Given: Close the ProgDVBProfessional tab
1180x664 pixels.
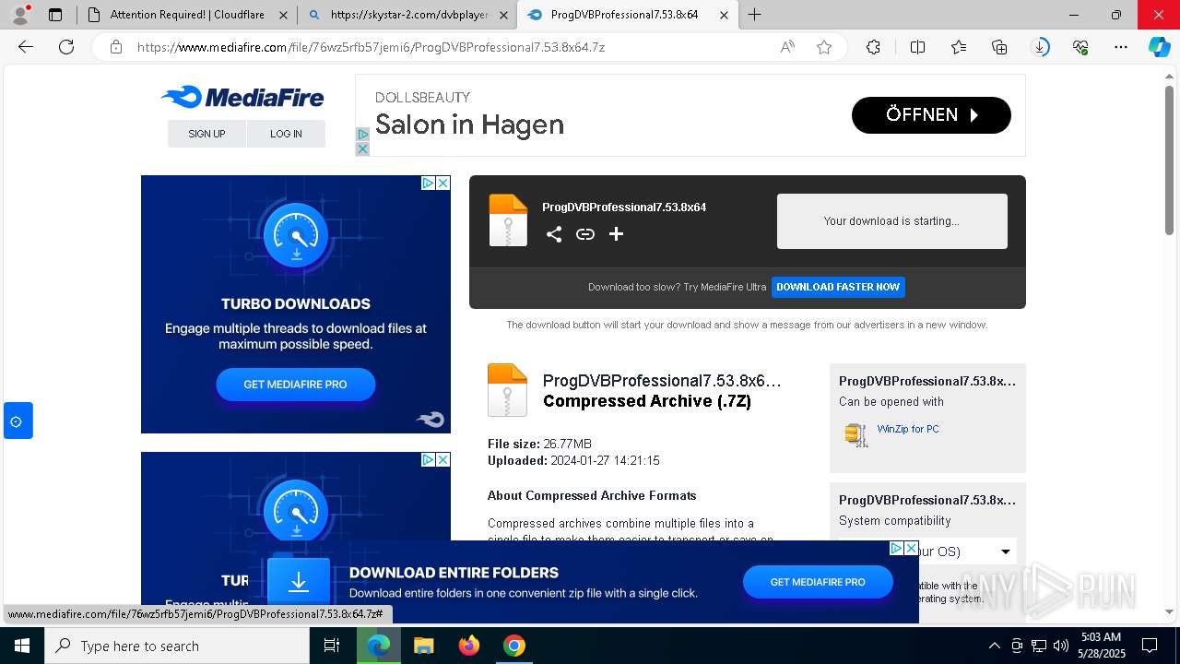Looking at the screenshot, I should pyautogui.click(x=724, y=15).
